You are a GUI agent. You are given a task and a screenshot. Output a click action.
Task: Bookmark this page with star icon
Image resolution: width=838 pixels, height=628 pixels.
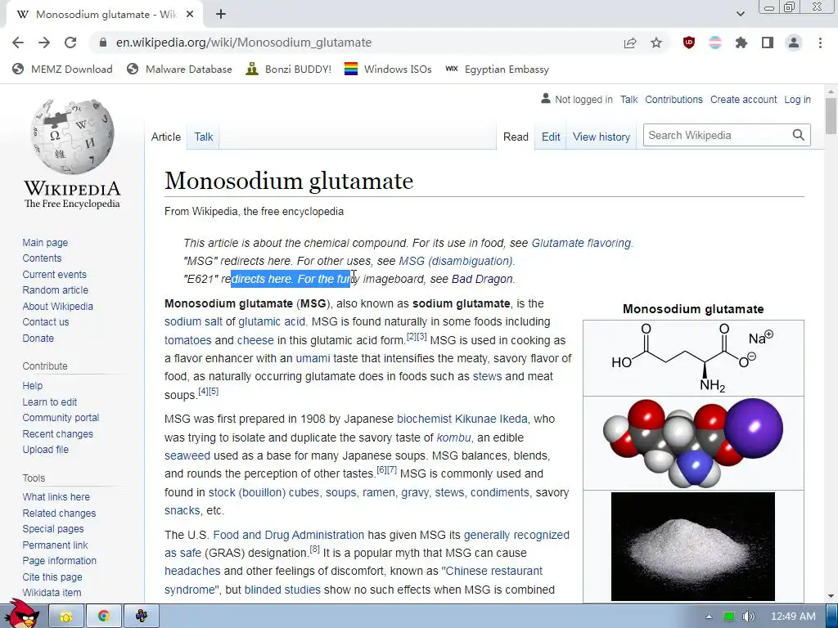pyautogui.click(x=656, y=43)
